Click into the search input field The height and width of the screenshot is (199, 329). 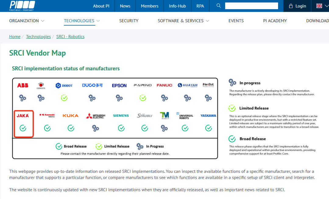[251, 6]
